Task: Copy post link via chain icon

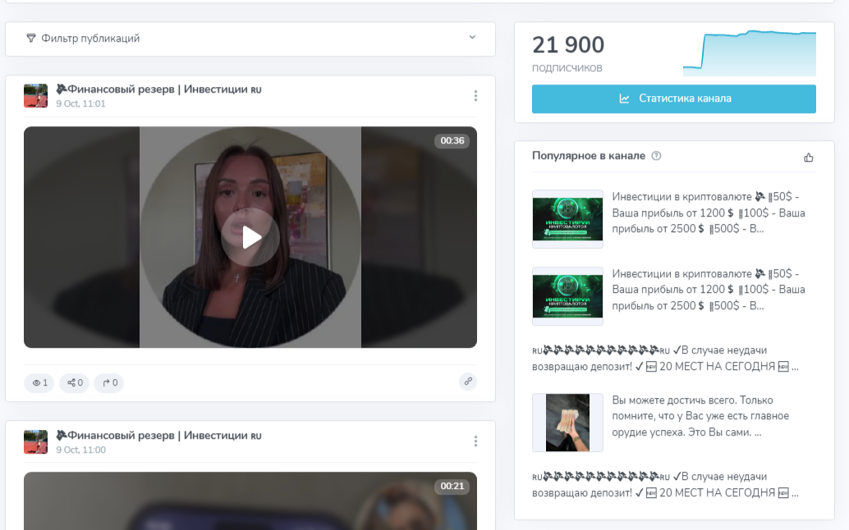Action: click(467, 382)
